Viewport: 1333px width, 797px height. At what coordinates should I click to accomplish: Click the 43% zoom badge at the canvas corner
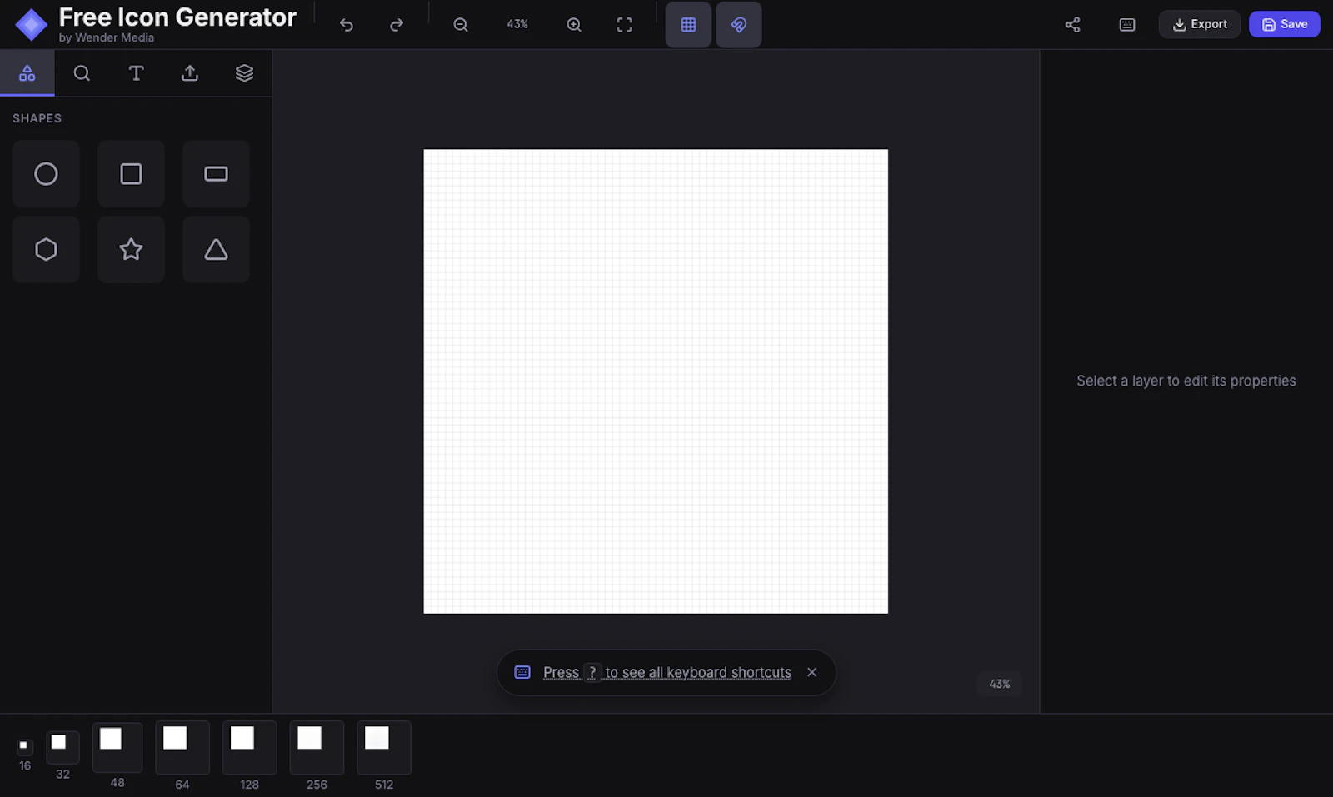pos(1000,684)
